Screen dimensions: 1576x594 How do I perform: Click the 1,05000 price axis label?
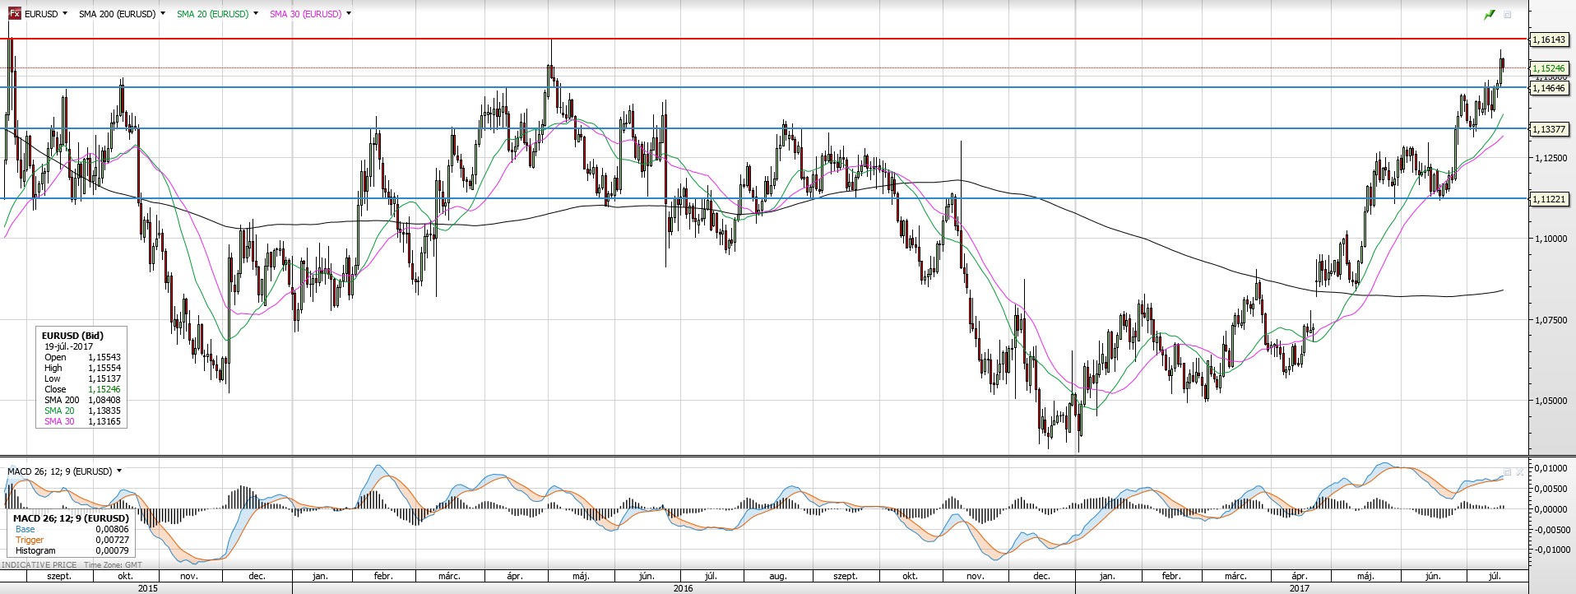tap(1551, 401)
